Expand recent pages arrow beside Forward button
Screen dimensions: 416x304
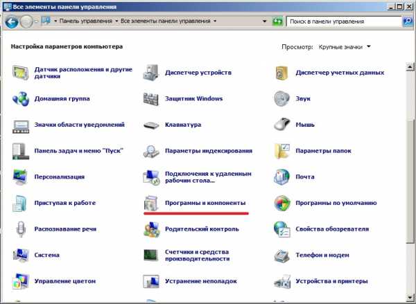(x=36, y=21)
